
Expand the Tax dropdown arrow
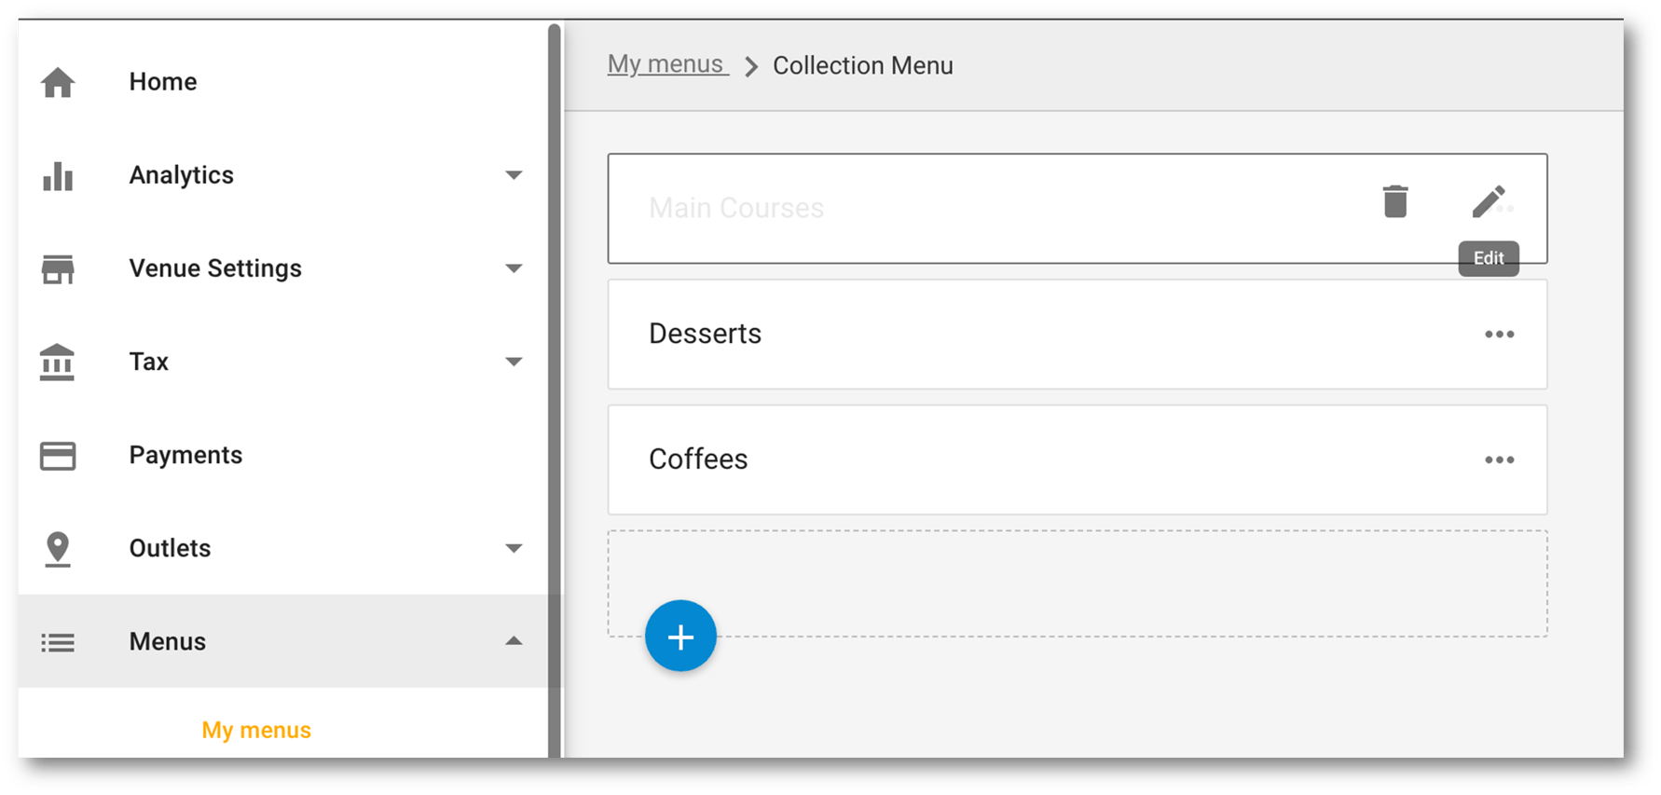pyautogui.click(x=515, y=362)
